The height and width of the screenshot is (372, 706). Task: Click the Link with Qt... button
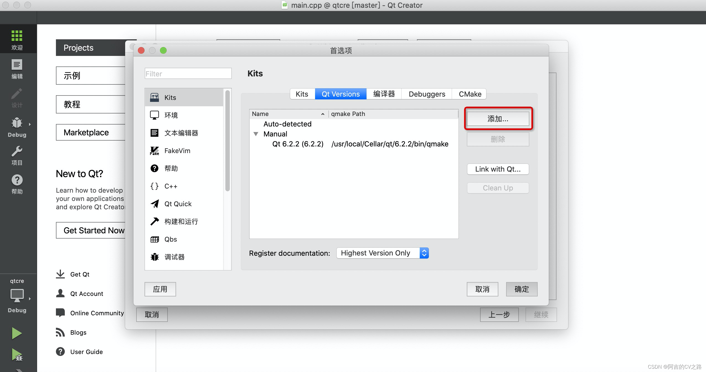pyautogui.click(x=498, y=169)
